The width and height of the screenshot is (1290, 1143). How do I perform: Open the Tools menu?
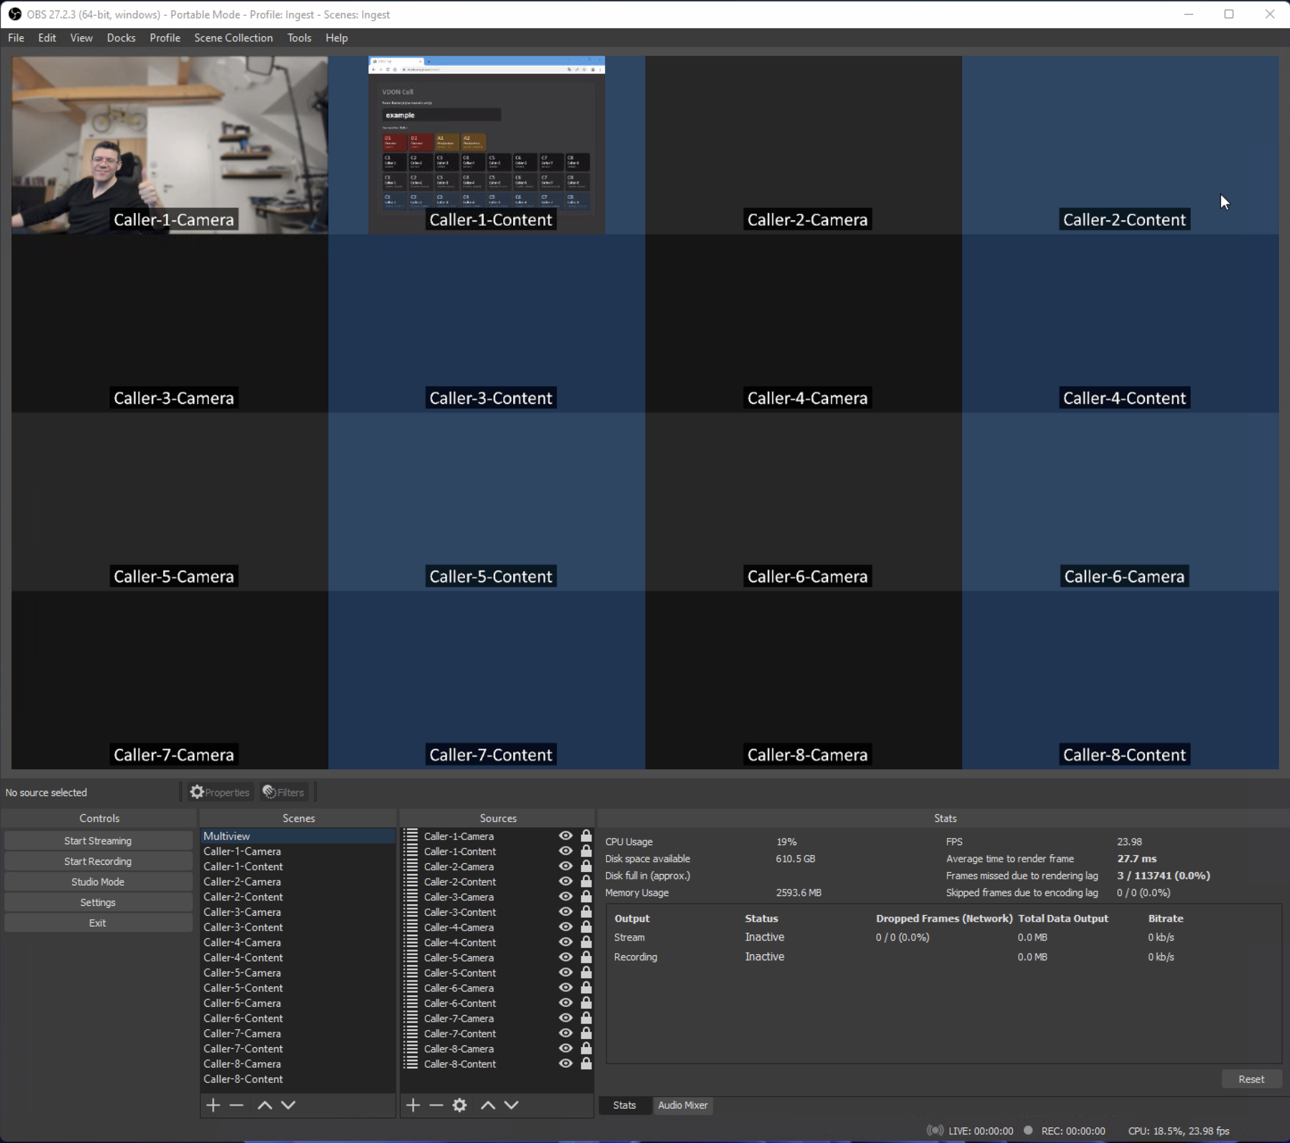(299, 38)
